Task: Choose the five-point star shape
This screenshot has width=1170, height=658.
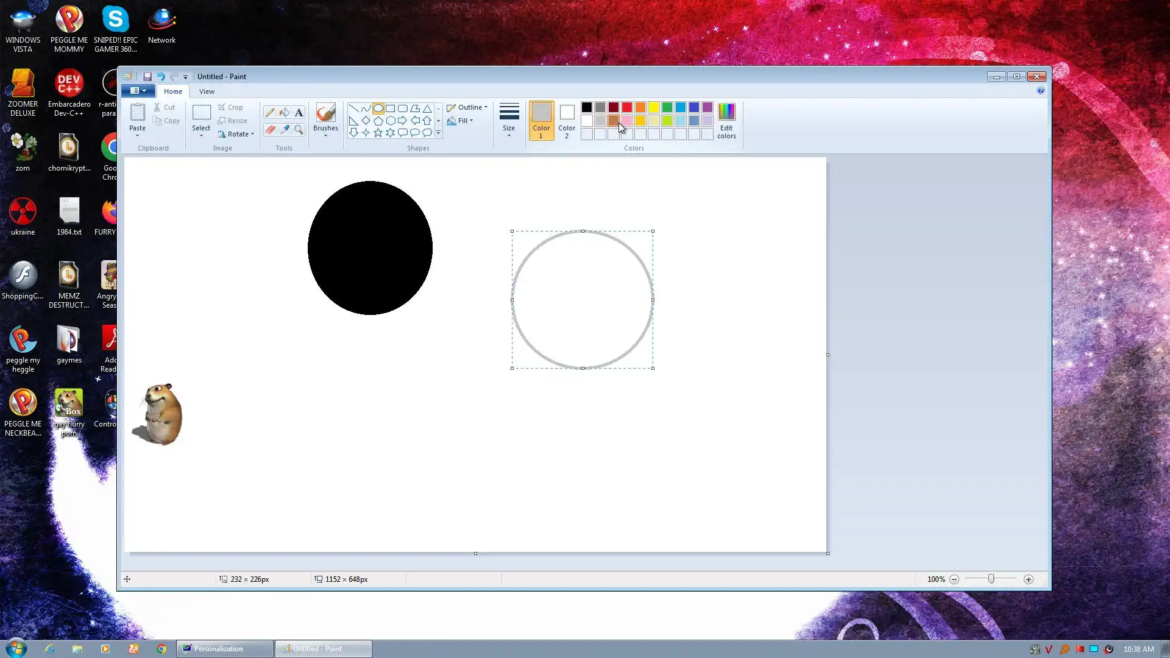Action: [x=378, y=133]
